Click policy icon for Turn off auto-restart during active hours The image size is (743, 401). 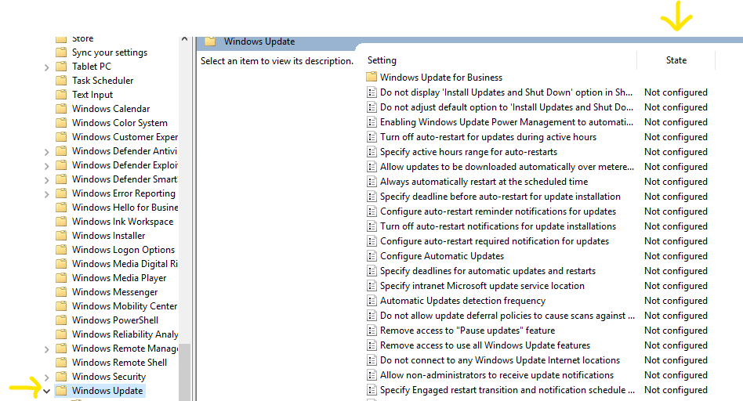point(372,137)
